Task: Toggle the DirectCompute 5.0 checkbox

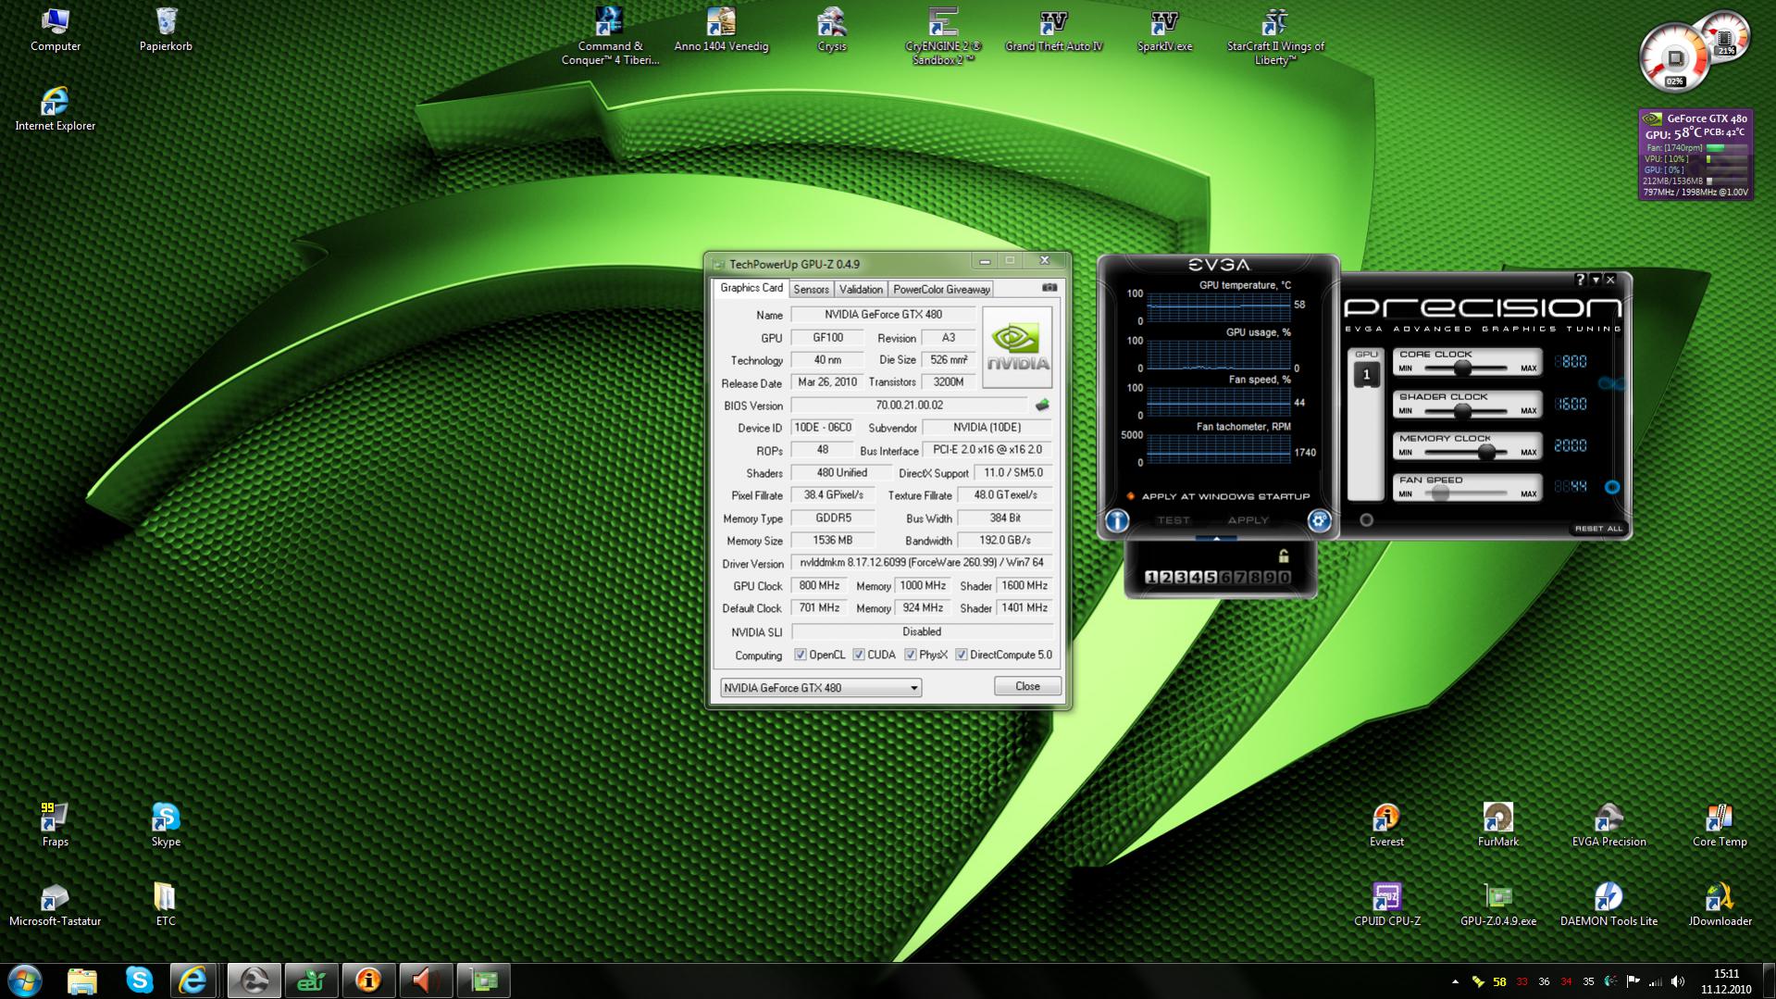Action: [x=962, y=656]
